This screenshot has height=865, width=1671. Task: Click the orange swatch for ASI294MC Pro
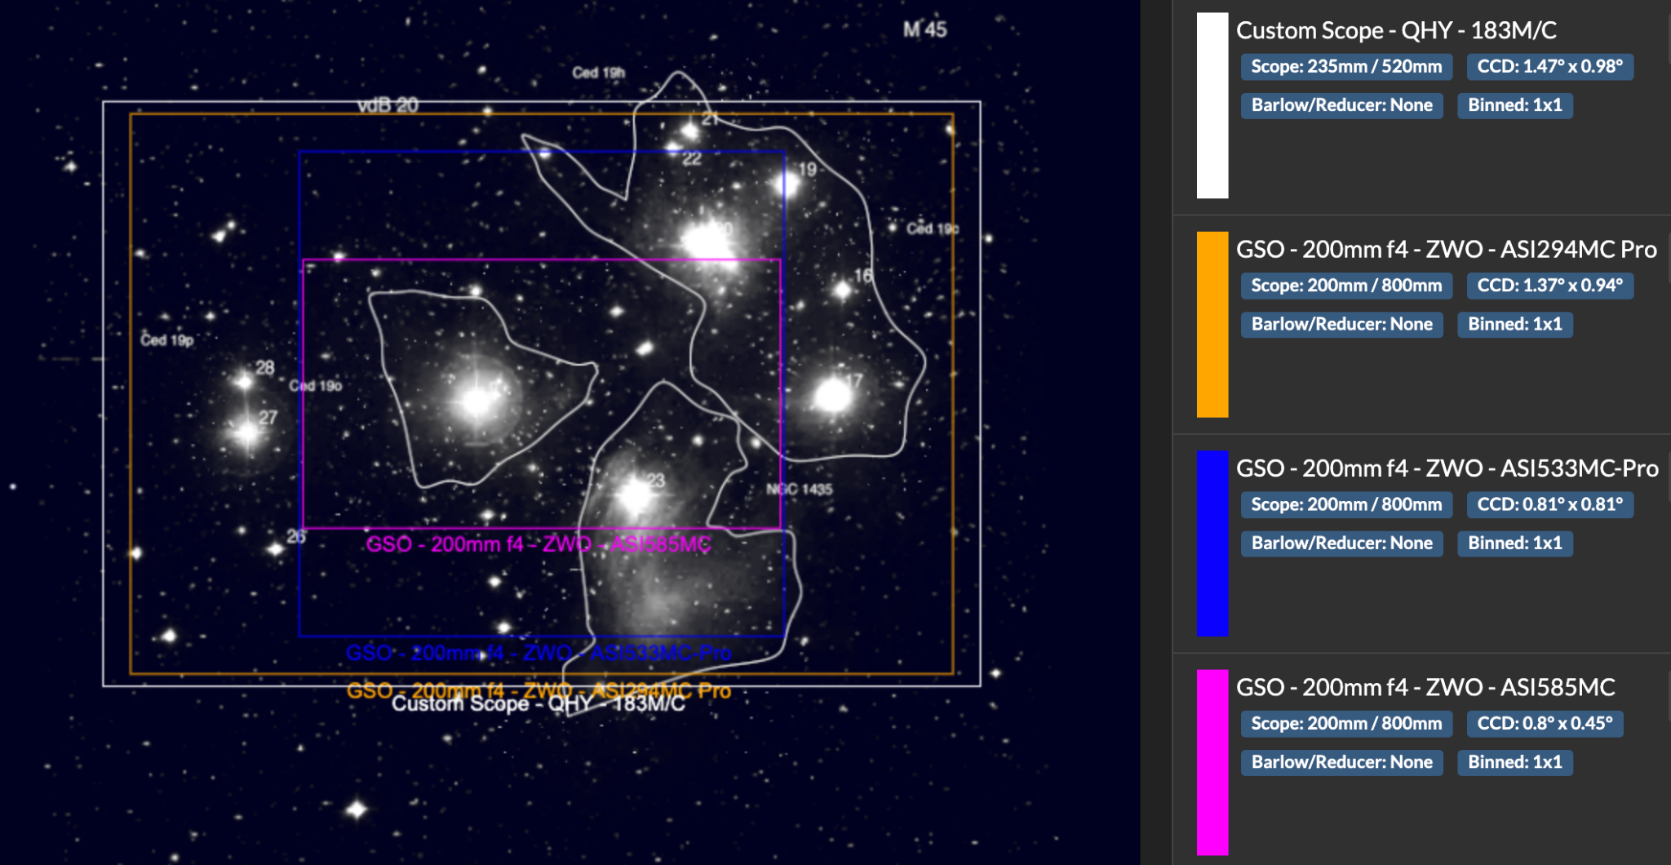pos(1212,325)
